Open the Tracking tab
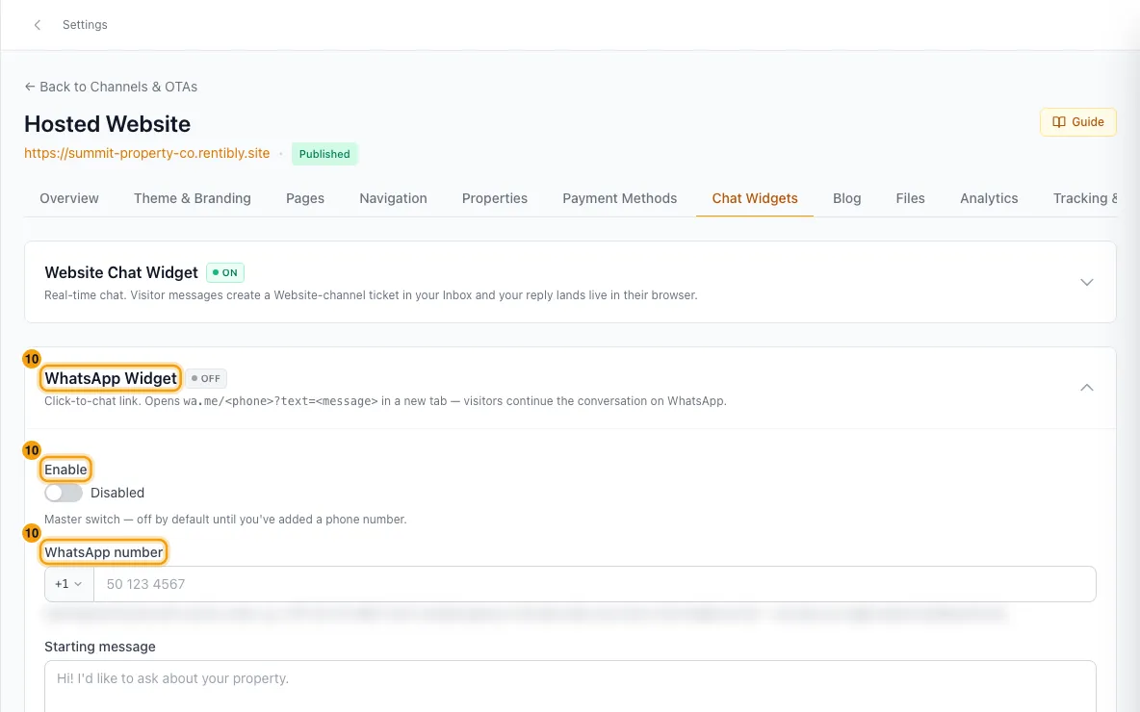 1085,198
